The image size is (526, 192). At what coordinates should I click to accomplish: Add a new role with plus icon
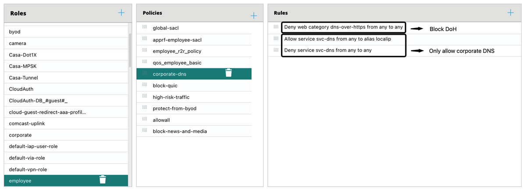(121, 13)
